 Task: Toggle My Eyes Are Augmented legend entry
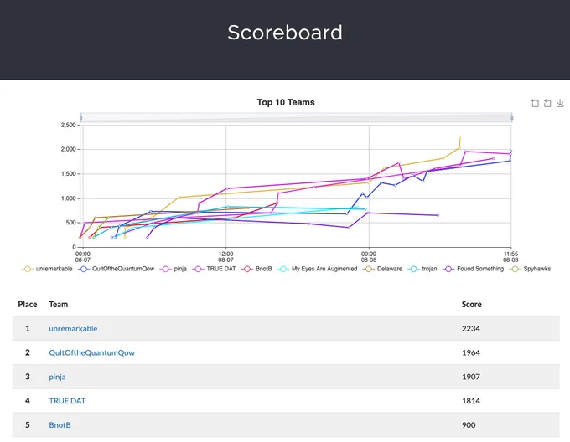[318, 269]
